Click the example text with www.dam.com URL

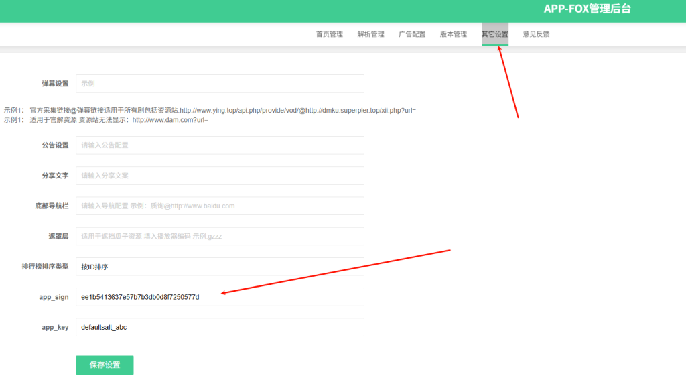(x=107, y=120)
